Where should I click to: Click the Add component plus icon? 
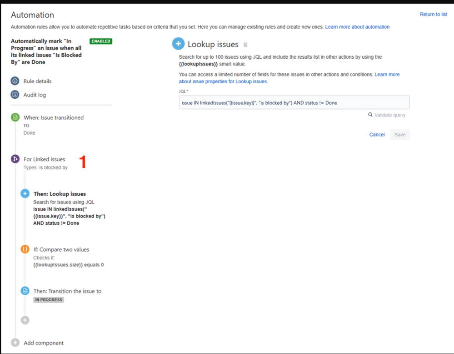16,343
